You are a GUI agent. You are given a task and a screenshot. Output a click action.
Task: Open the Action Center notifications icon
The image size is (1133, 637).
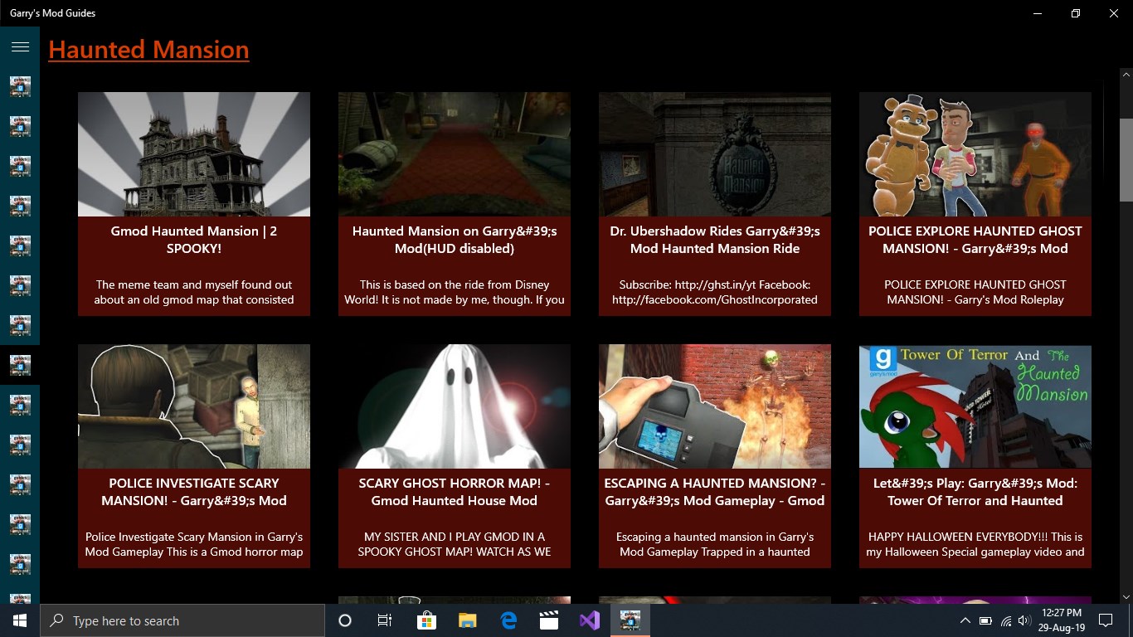pyautogui.click(x=1105, y=620)
